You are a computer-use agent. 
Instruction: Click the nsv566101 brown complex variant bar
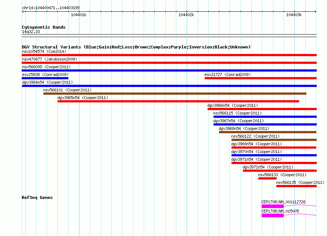coord(175,94)
